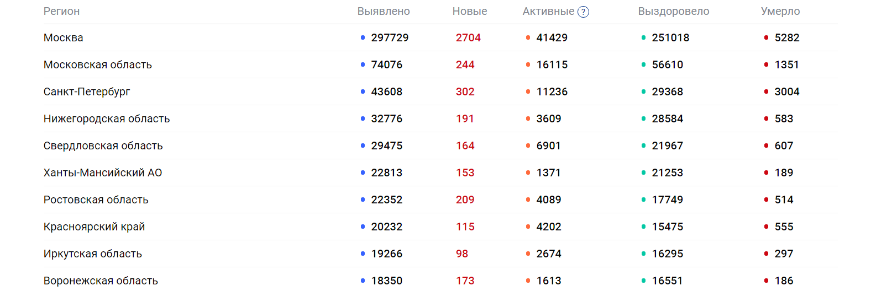Select Иркутская область row
The width and height of the screenshot is (871, 291).
tap(93, 254)
